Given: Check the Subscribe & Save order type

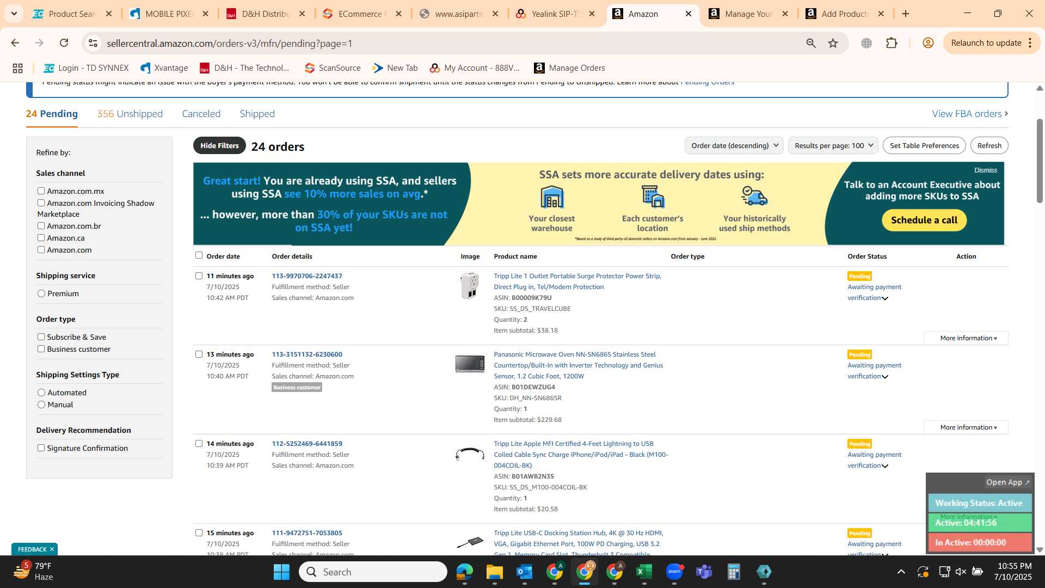Looking at the screenshot, I should tap(41, 337).
